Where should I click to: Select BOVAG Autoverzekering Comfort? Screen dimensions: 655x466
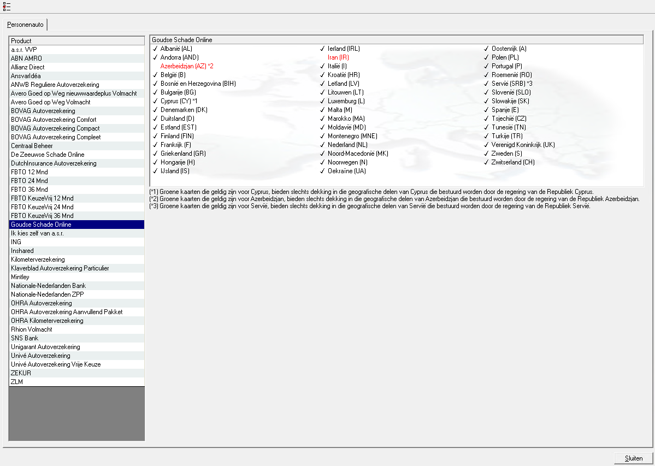point(76,120)
